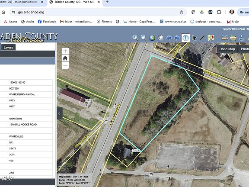Activate the Pan hand tool
The height and width of the screenshot is (187, 249).
point(160,38)
